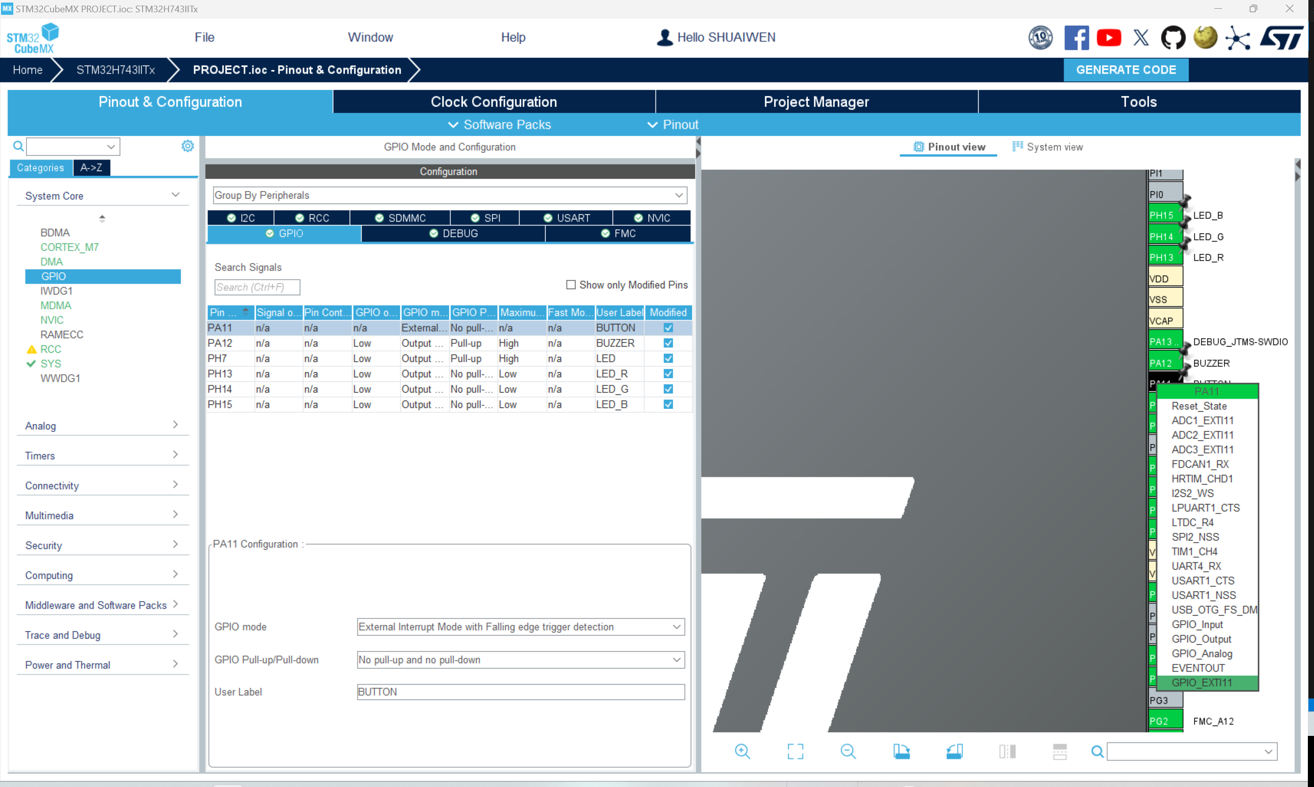Select DMA in System Core list
Image resolution: width=1314 pixels, height=787 pixels.
(x=52, y=262)
